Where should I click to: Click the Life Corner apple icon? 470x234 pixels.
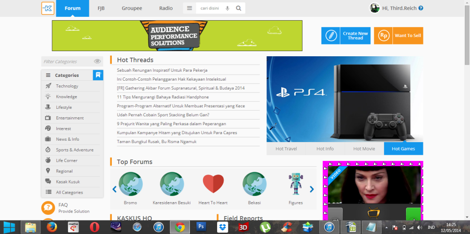pyautogui.click(x=48, y=160)
